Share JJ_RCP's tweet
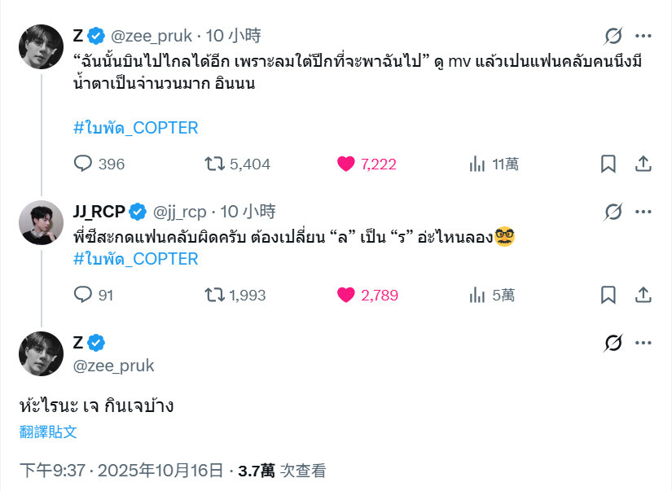This screenshot has height=491, width=672. click(643, 295)
